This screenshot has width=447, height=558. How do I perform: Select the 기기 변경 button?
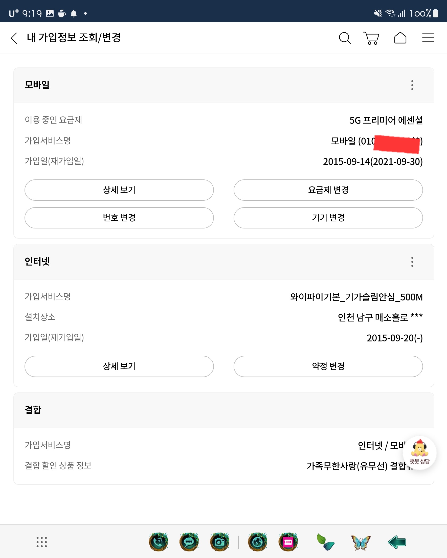[x=328, y=218]
